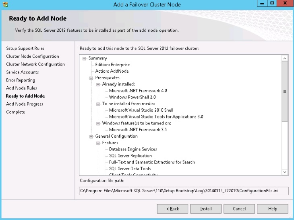Collapse the Already installed node
The width and height of the screenshot is (294, 220).
point(98,84)
